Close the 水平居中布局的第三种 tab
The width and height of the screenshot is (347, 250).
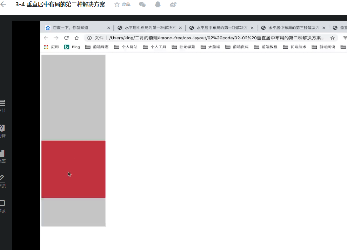pos(324,28)
